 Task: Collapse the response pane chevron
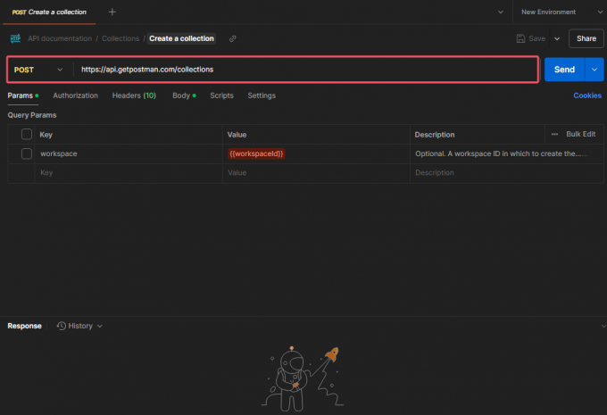pos(603,327)
